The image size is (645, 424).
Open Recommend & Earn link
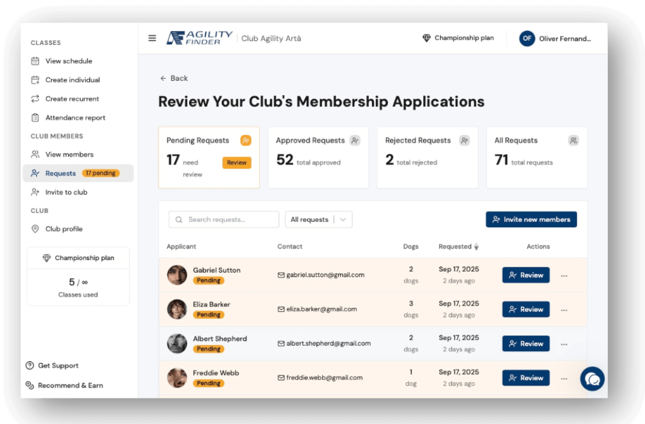pos(64,385)
